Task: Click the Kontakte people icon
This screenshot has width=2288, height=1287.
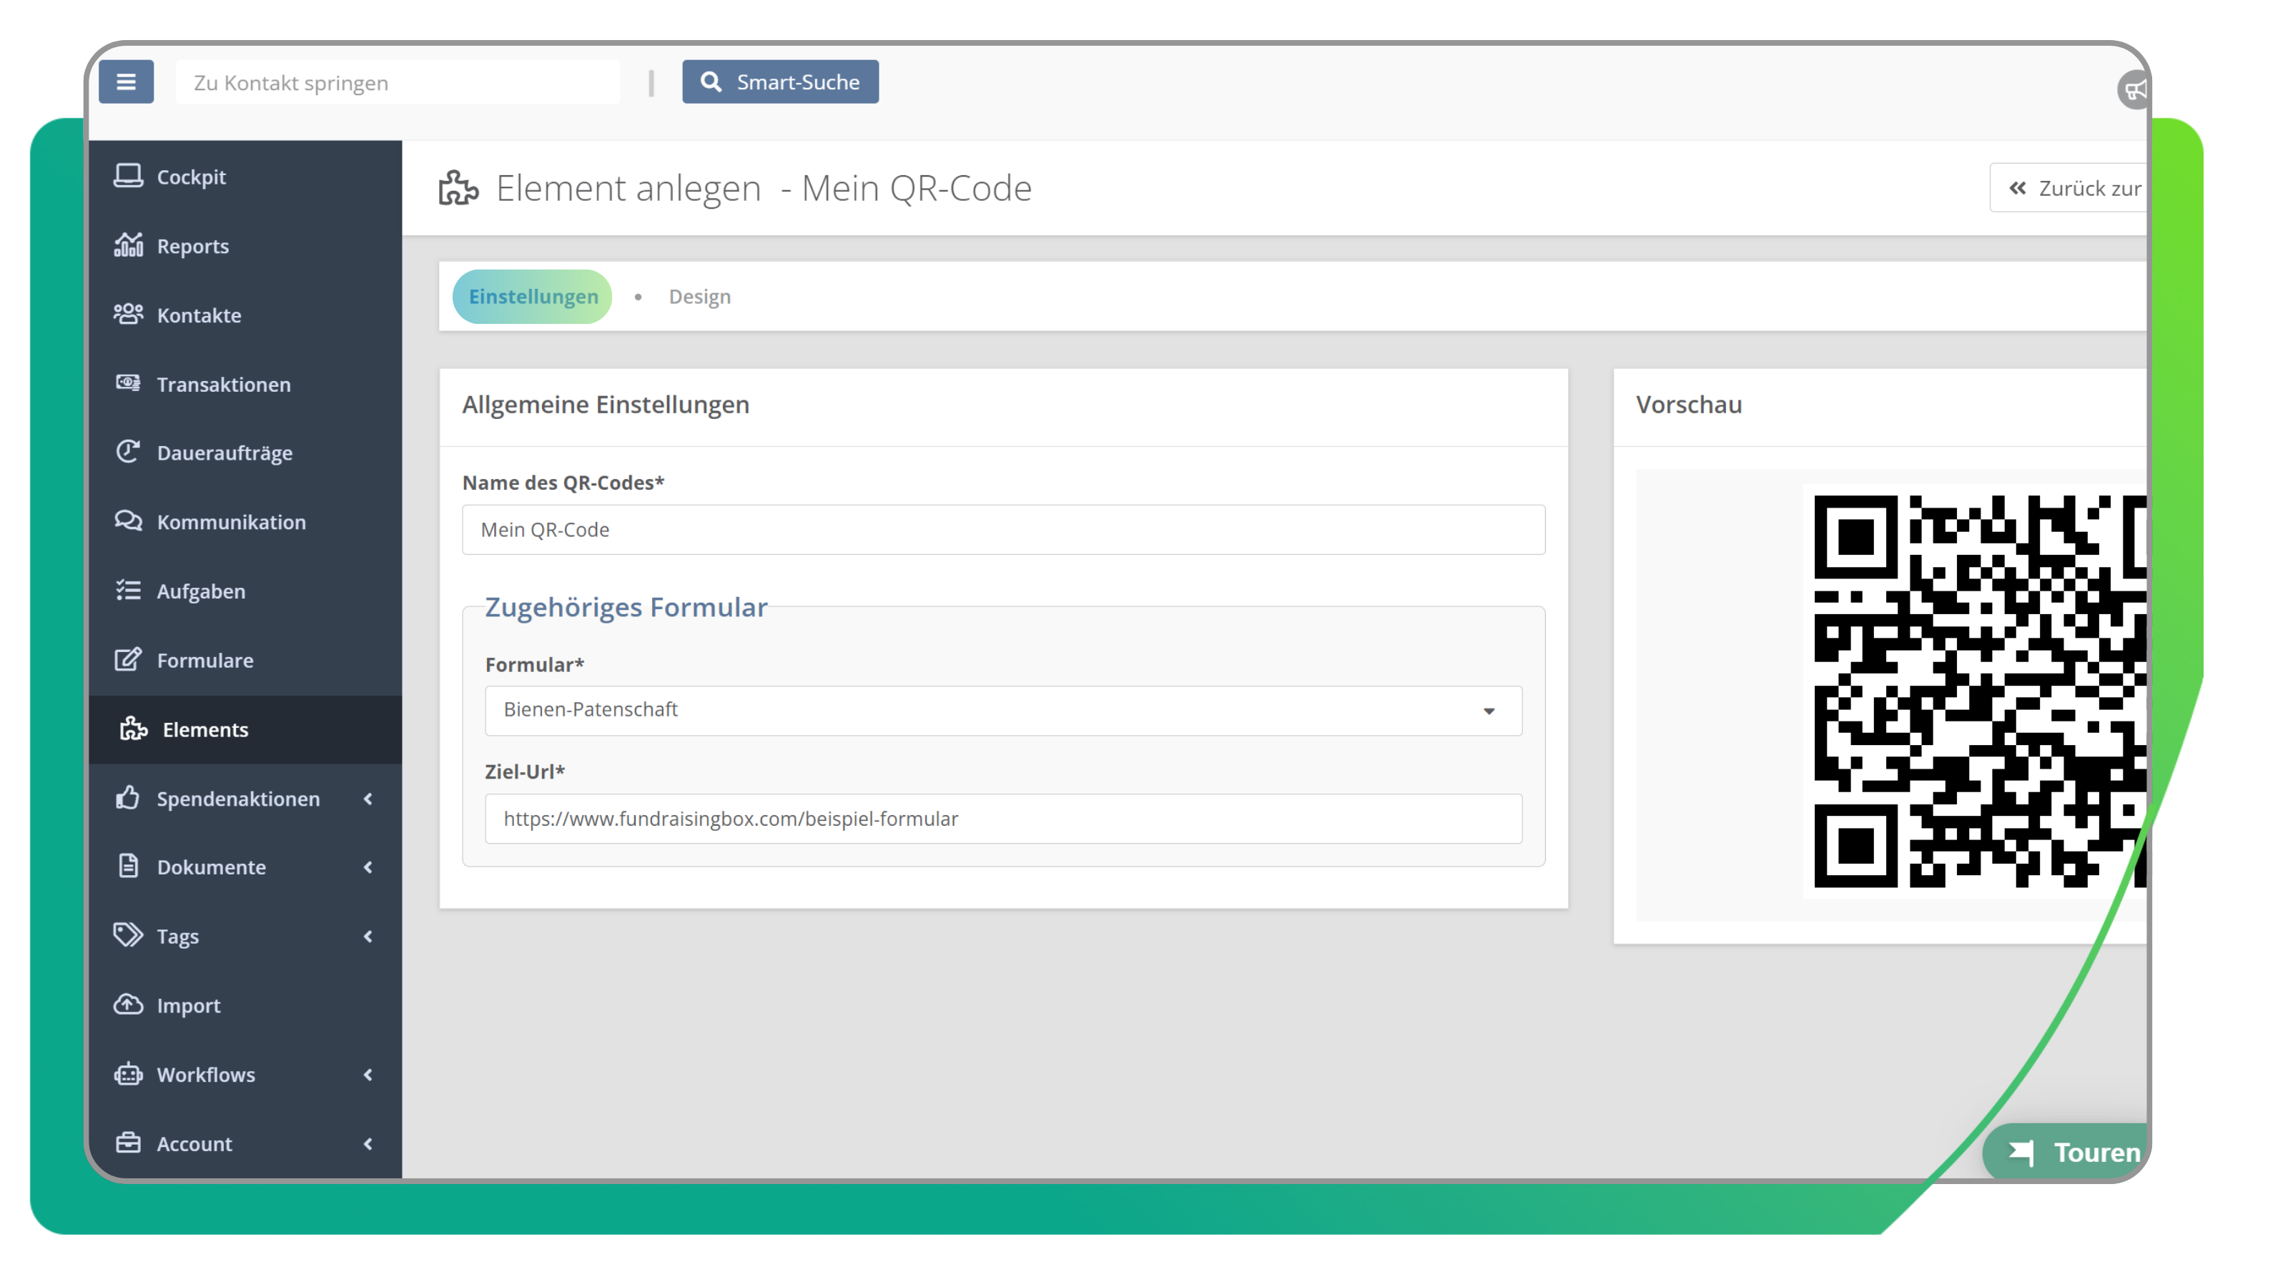Action: tap(128, 315)
